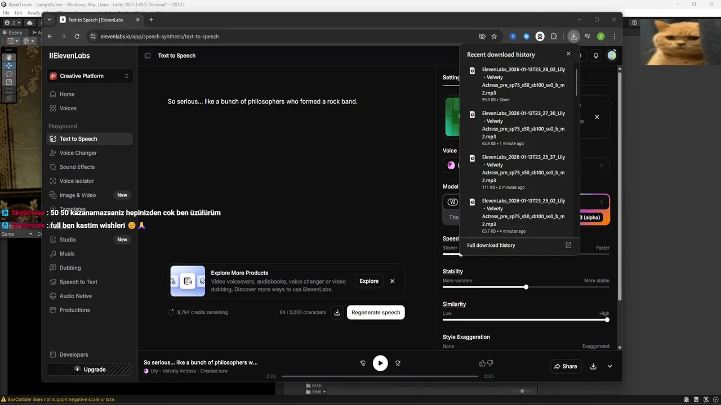Skip forward in audio player

click(398, 363)
